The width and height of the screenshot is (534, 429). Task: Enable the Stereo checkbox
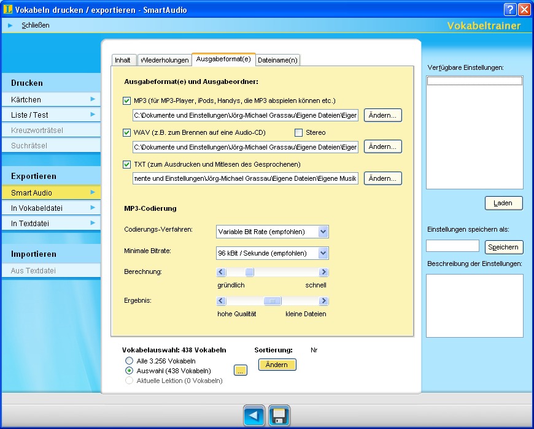(299, 132)
